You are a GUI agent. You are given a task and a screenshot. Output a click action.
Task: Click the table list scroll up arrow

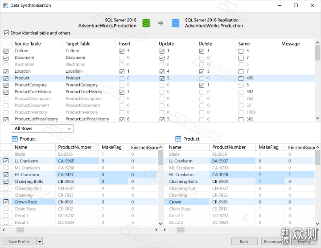pos(317,42)
